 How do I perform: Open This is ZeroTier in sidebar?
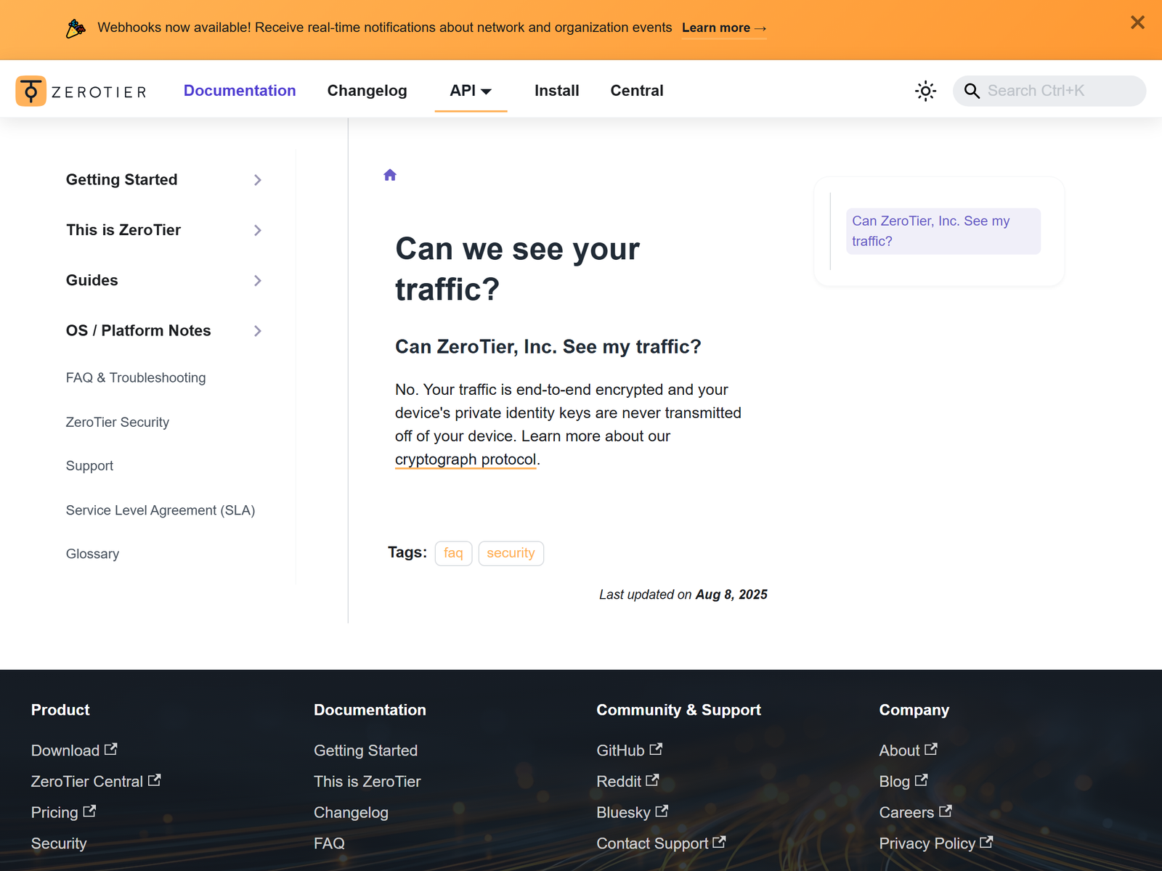pyautogui.click(x=123, y=230)
